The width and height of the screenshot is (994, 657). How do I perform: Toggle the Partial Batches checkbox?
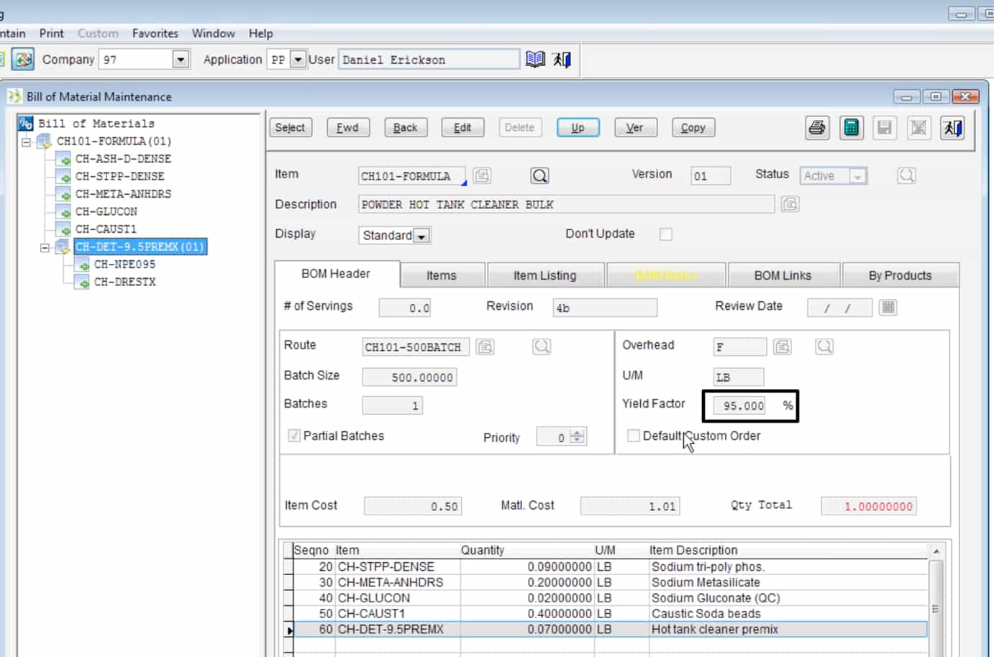click(x=293, y=436)
